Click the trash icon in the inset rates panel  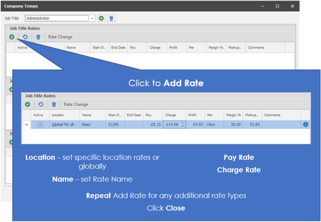[x=54, y=104]
